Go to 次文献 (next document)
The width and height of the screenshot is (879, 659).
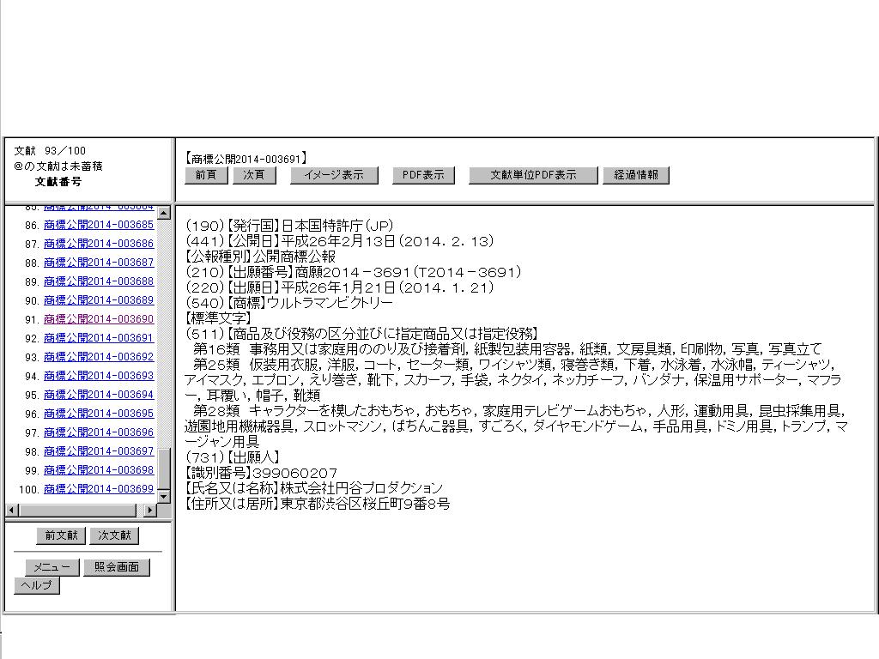[113, 535]
